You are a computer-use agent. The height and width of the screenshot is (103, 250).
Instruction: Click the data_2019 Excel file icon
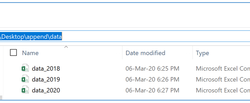pos(25,79)
